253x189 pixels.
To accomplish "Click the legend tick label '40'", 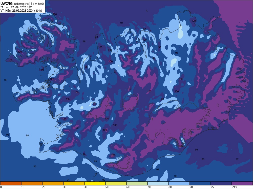I will (x=86, y=187).
